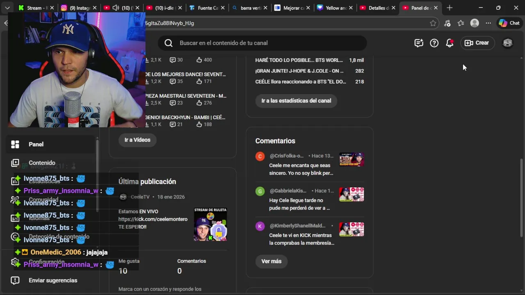
Task: Click the sidebar menu scrollbar thumb
Action: tap(97, 175)
